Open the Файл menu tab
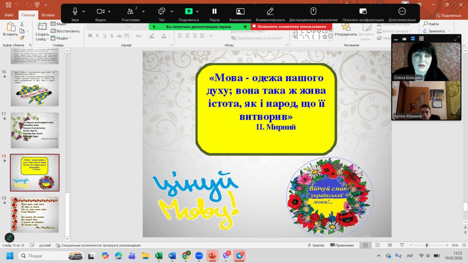This screenshot has width=468, height=263. point(9,15)
